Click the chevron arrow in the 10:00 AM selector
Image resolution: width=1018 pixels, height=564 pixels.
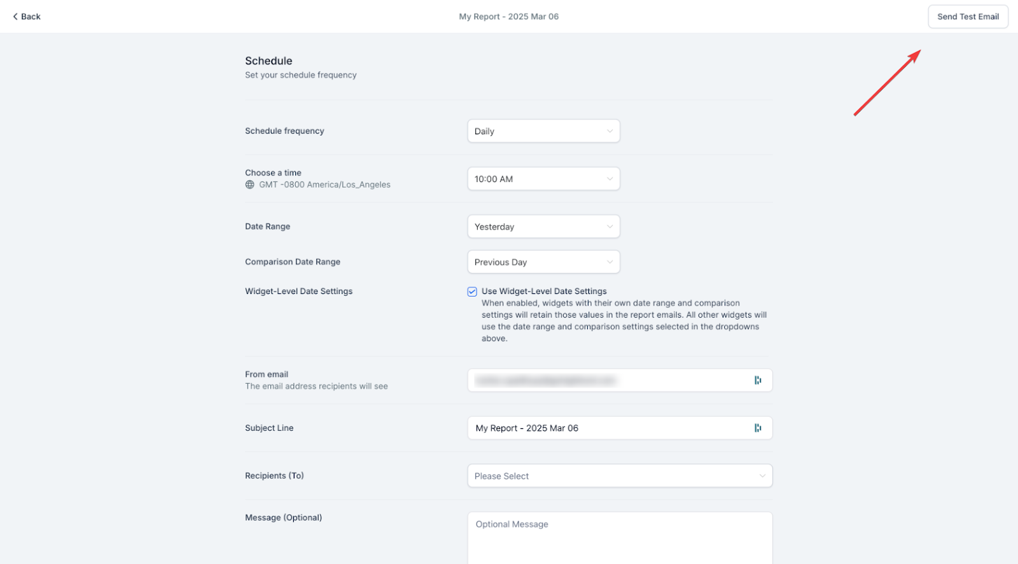click(610, 179)
